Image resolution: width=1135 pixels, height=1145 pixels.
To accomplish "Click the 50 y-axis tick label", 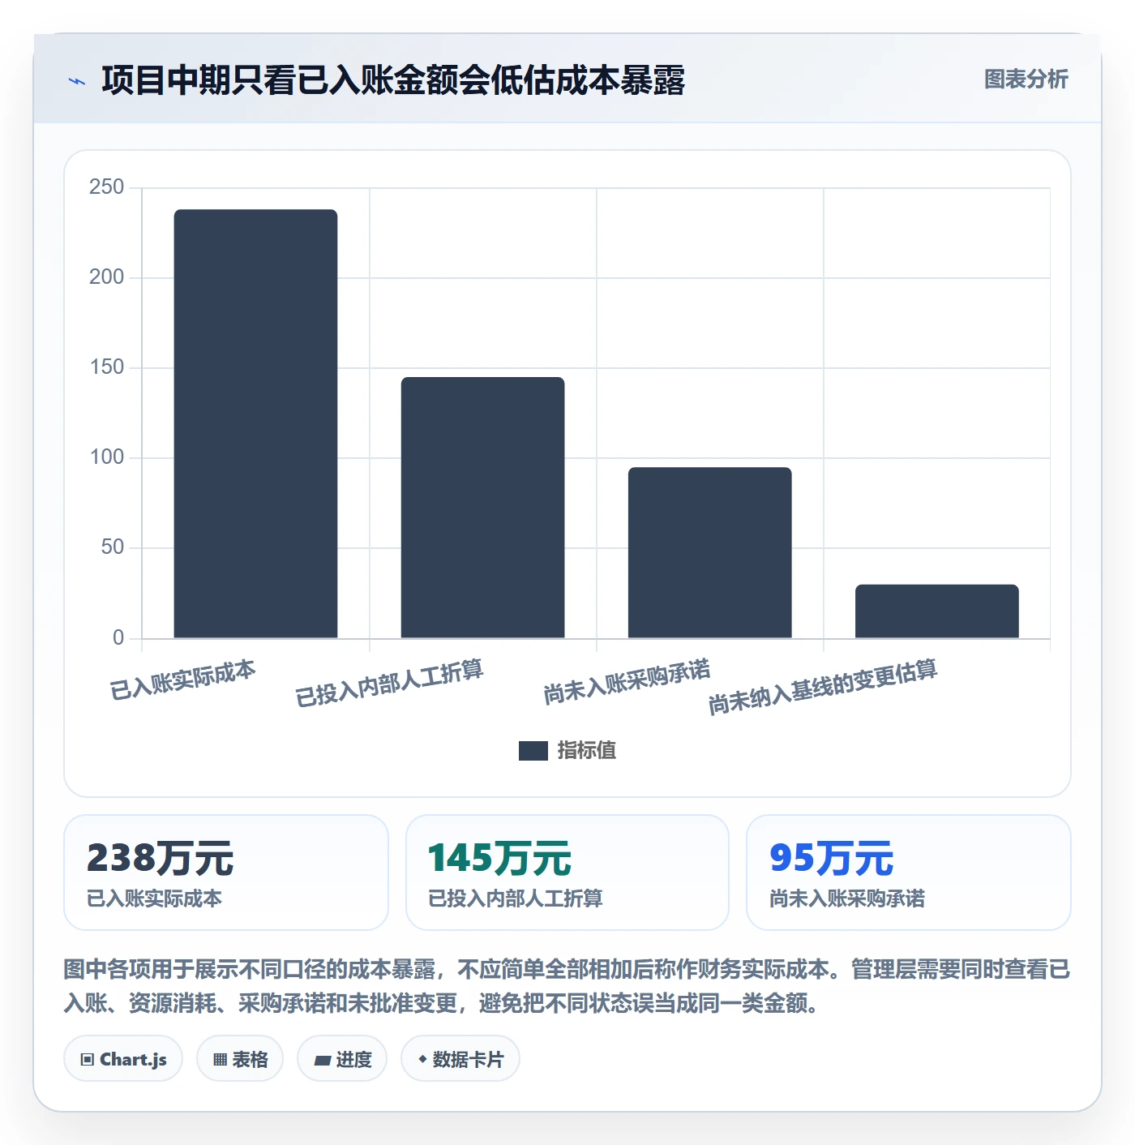I will click(113, 547).
